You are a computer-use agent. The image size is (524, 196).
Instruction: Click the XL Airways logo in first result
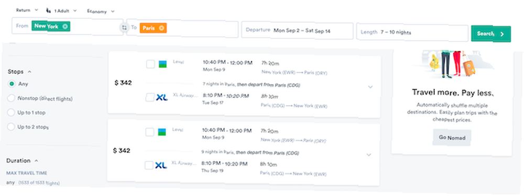click(x=162, y=98)
